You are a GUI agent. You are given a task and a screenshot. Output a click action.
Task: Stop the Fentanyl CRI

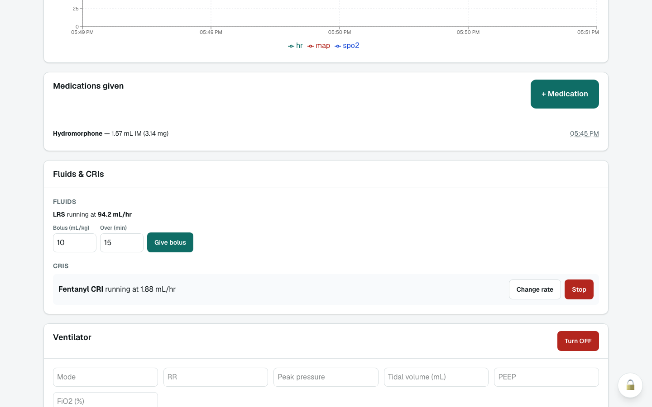[579, 289]
